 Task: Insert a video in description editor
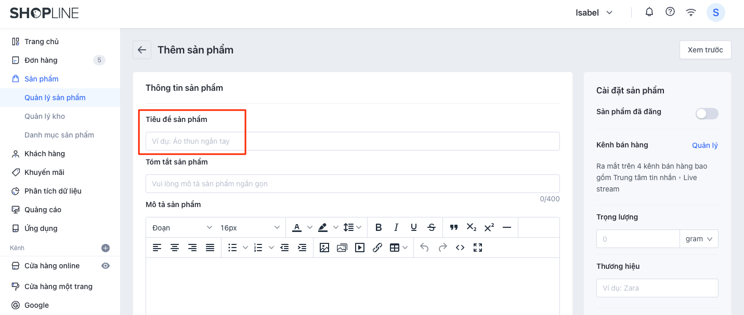(x=360, y=248)
